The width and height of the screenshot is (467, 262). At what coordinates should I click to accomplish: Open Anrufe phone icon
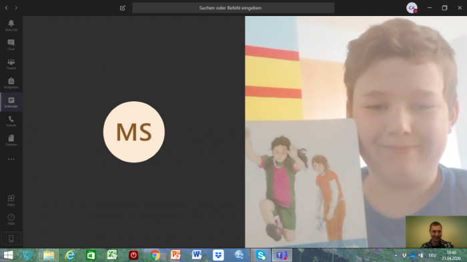pyautogui.click(x=11, y=121)
